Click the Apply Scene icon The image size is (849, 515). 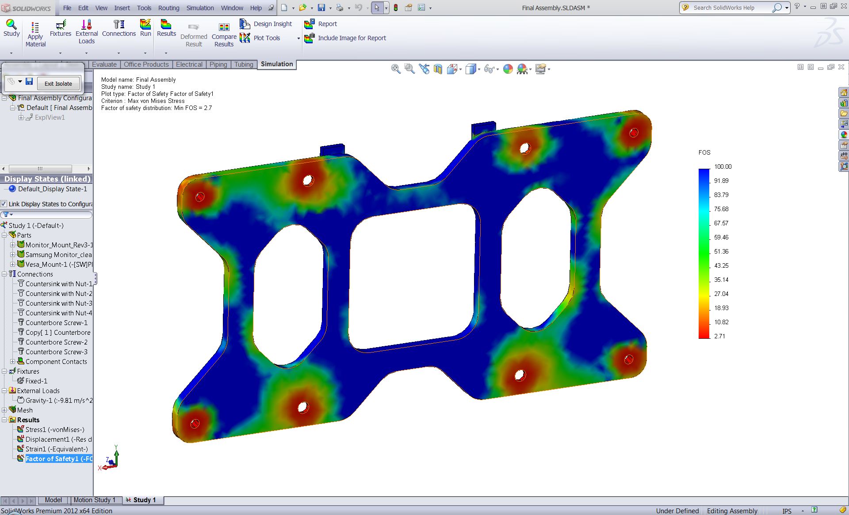click(522, 69)
